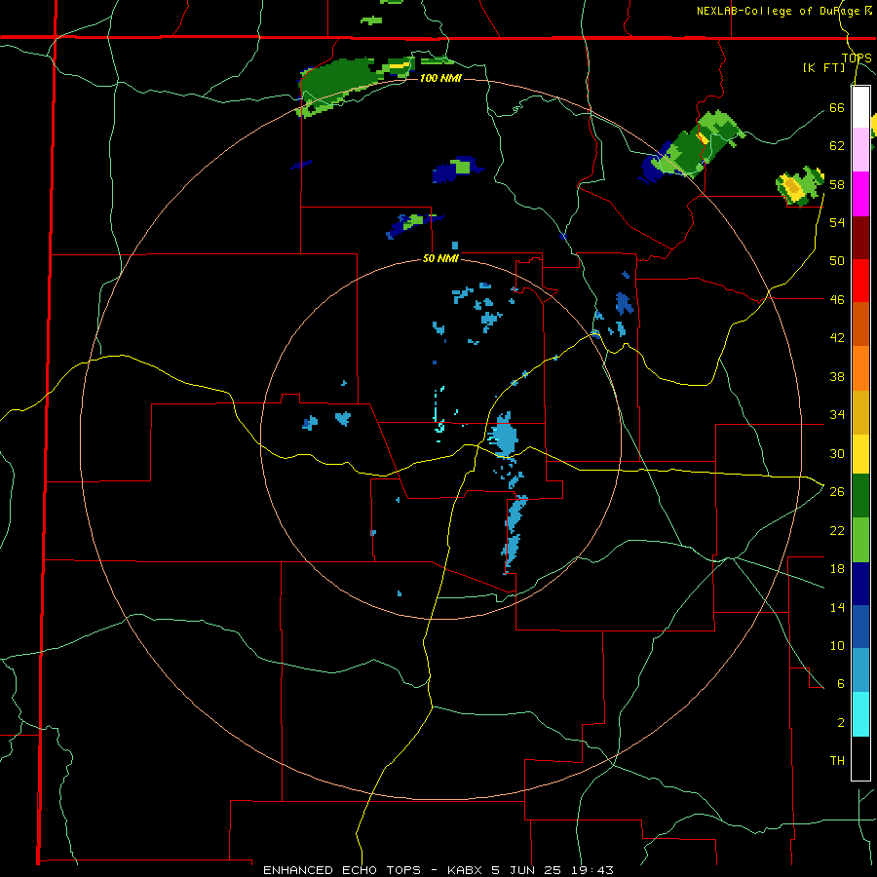Click the 30 value on legend scale
The image size is (877, 877).
837,453
